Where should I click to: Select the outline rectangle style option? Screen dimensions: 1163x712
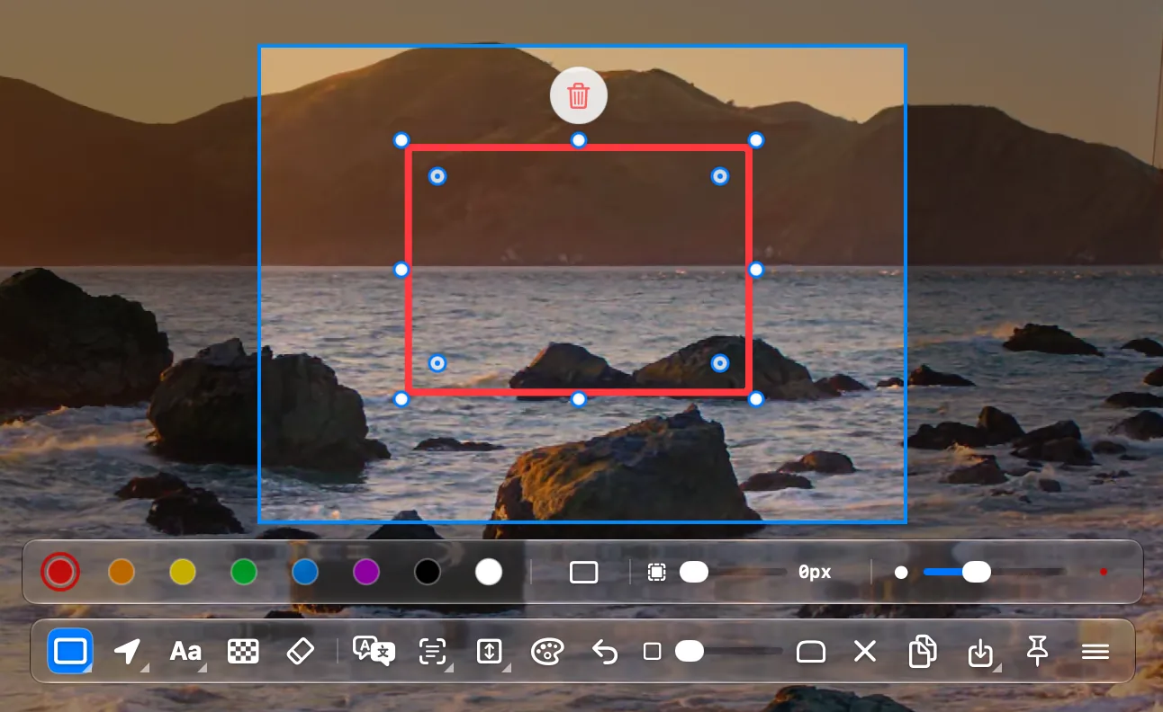pyautogui.click(x=584, y=572)
